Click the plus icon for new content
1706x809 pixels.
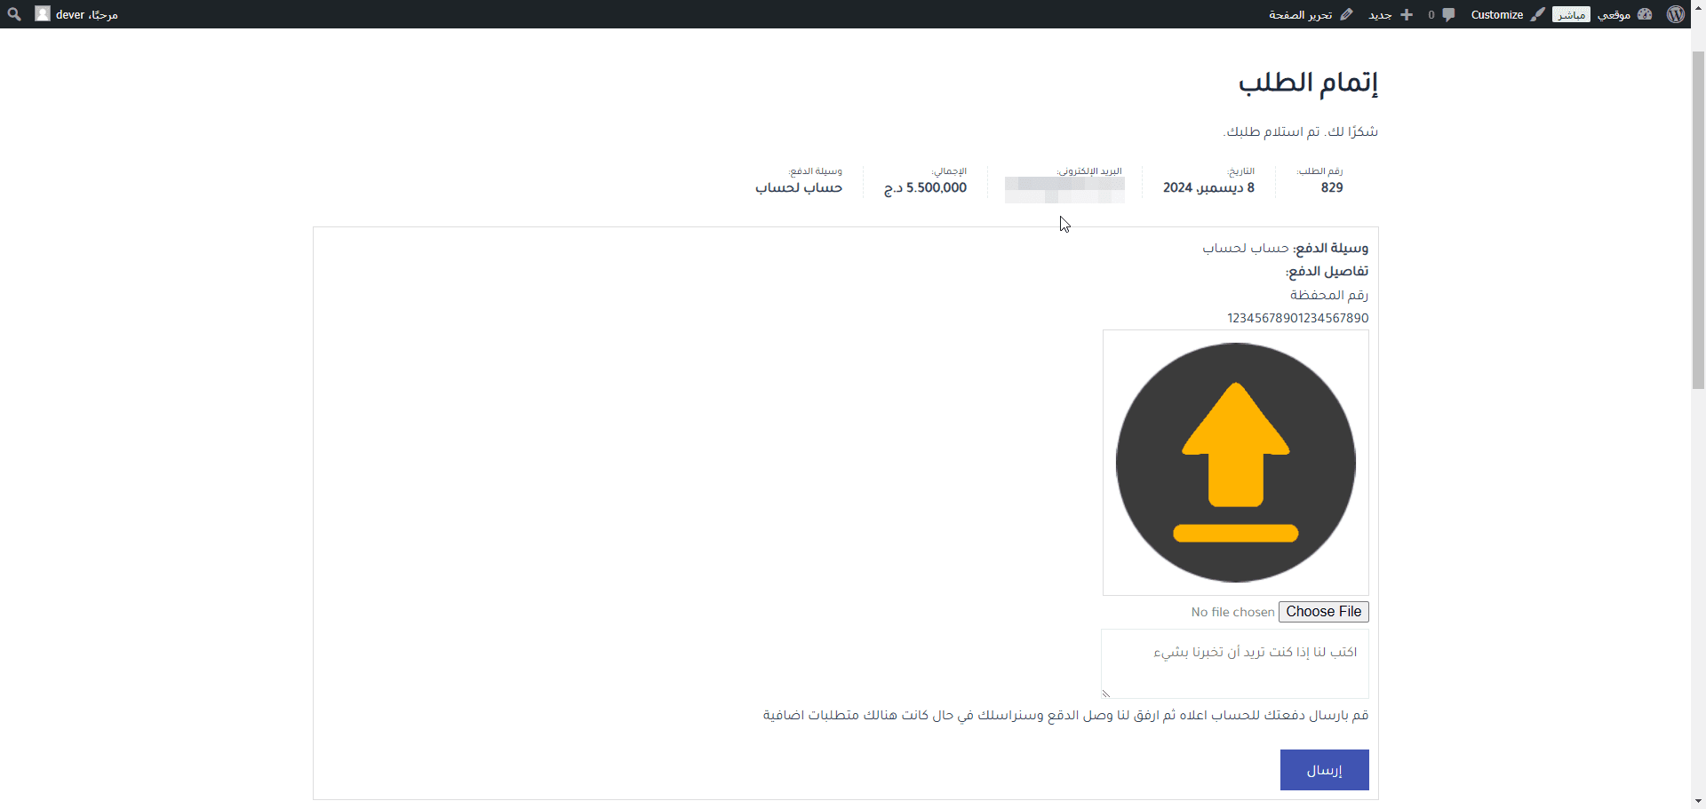pyautogui.click(x=1407, y=14)
